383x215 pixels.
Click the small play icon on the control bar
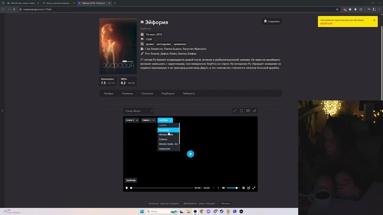[x=127, y=188]
